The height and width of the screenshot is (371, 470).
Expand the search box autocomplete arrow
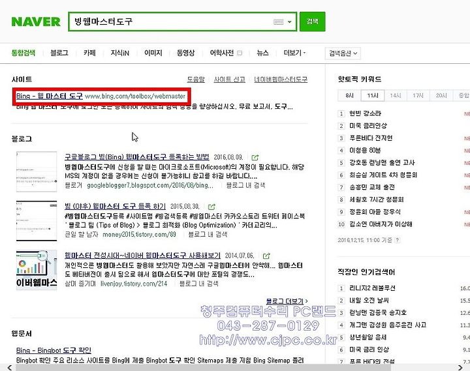click(x=290, y=22)
